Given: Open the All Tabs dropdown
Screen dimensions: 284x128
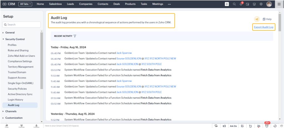Looking at the screenshot, I should [x=25, y=4].
